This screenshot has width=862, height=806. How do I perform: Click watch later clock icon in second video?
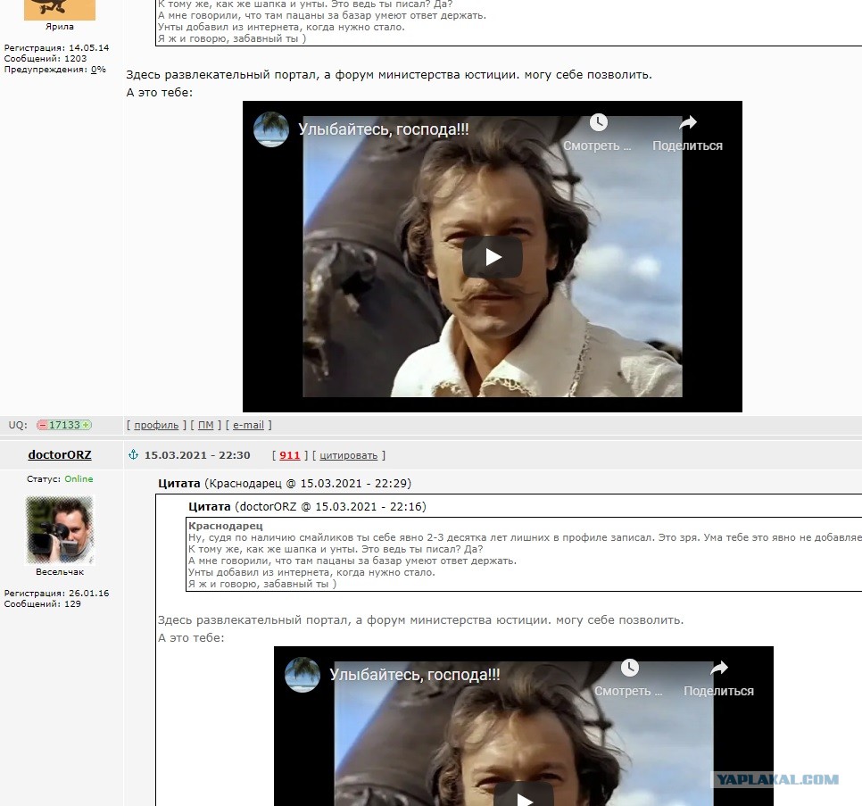pos(629,668)
